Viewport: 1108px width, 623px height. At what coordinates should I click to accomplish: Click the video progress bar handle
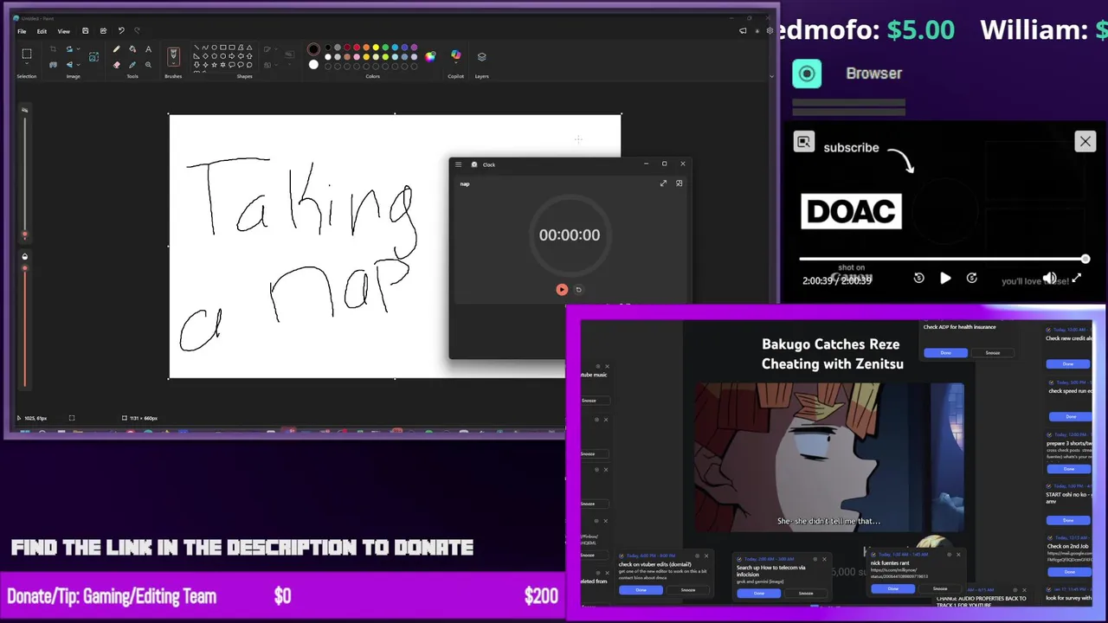click(x=1085, y=259)
